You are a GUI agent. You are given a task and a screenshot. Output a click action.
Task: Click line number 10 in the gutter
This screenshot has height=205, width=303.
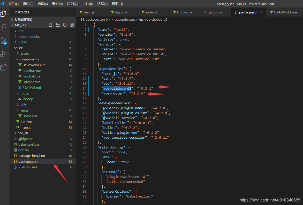pyautogui.click(x=85, y=69)
